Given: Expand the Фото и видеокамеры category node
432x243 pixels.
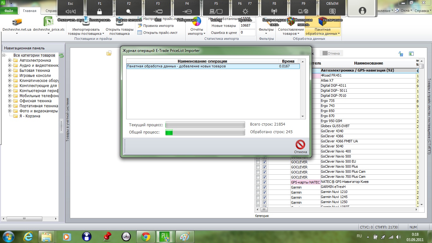Looking at the screenshot, I should (10, 111).
